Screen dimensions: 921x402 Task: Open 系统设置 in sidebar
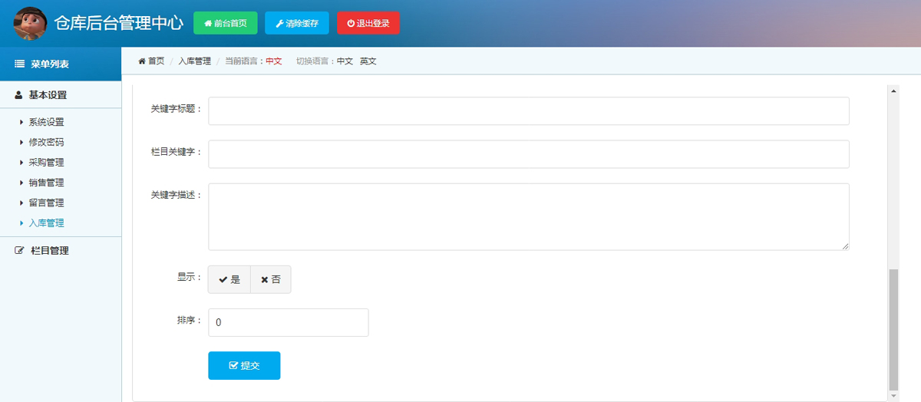pyautogui.click(x=46, y=122)
